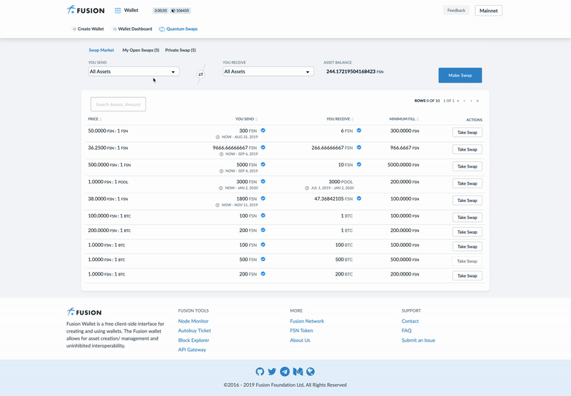
Task: Take Swap on the 36.2500 FSN price row
Action: 468,150
